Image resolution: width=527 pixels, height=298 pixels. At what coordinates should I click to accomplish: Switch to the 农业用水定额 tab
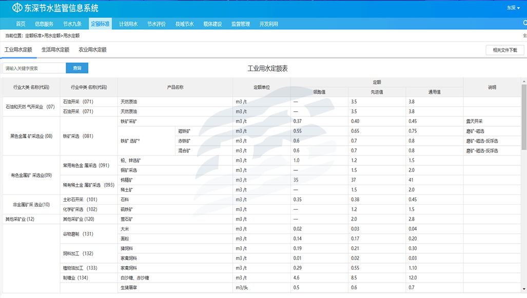92,50
